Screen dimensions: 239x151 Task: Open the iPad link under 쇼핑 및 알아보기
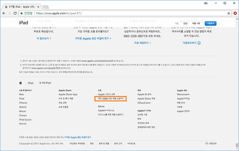coord(22,99)
